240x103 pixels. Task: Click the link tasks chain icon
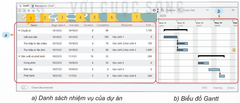[x=38, y=11]
